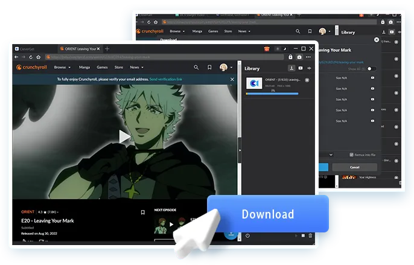Viewport: 414px width, 265px height.
Task: Open the downloaded videos tab in the back Library panel
Action: click(392, 32)
